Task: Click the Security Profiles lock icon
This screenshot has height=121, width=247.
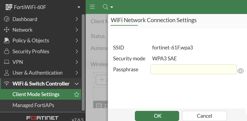Action: pos(7,51)
